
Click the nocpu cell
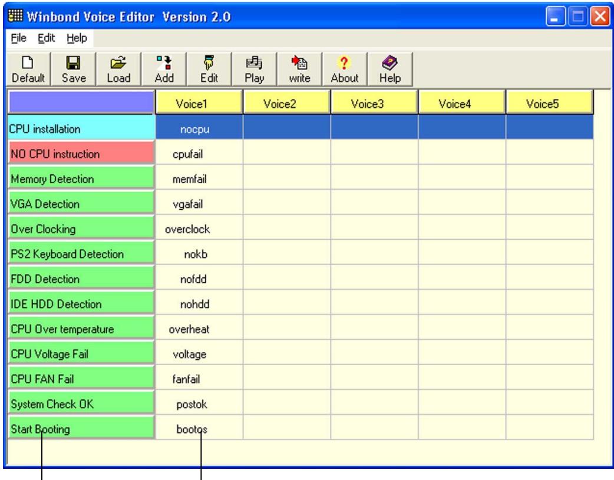[199, 128]
